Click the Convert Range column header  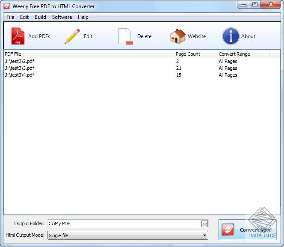tap(243, 54)
